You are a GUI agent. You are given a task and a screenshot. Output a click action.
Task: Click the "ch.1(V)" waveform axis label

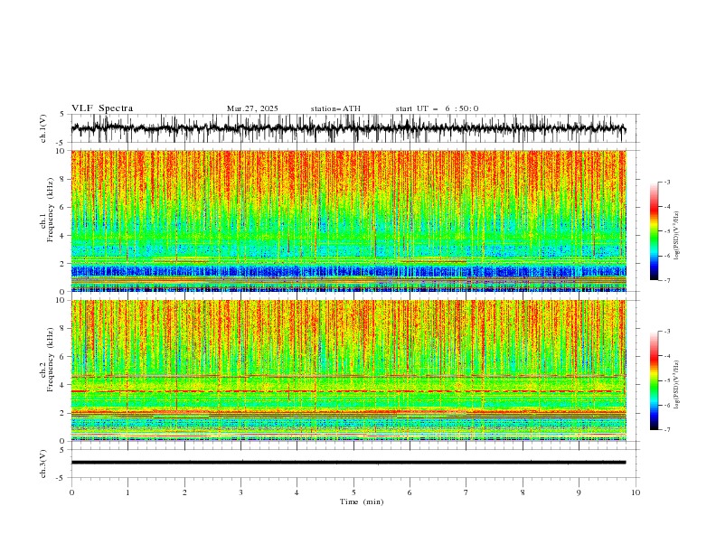click(x=43, y=128)
